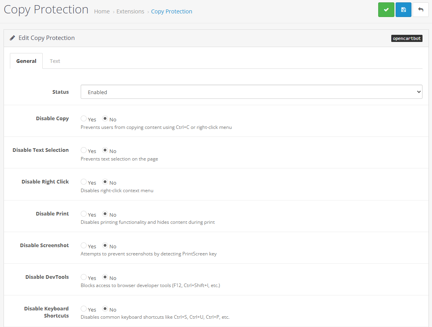
Task: Click the blue floppy disk save icon
Action: coord(404,10)
